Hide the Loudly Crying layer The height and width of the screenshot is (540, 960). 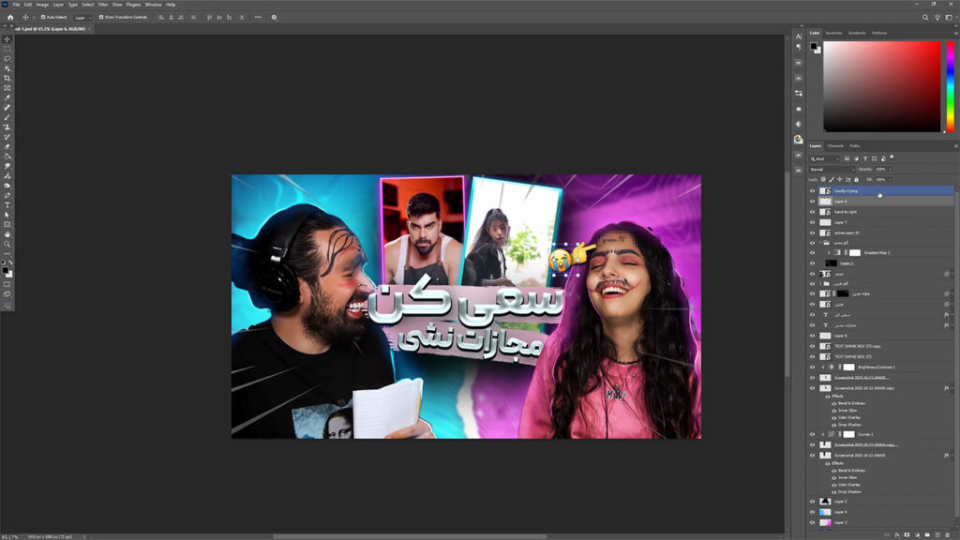point(813,190)
